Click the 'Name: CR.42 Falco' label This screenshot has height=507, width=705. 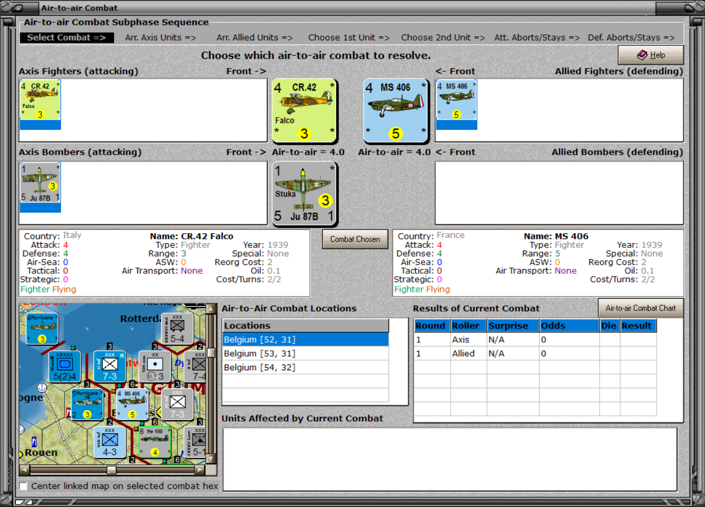191,236
